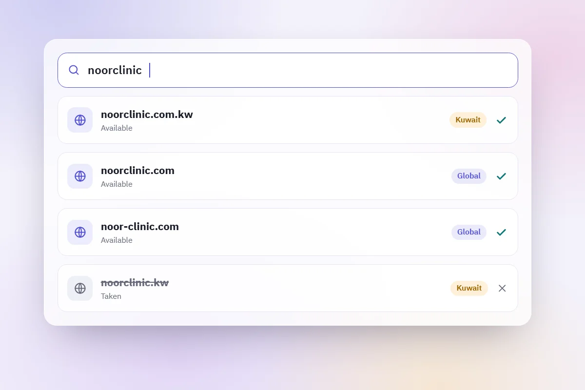Screen dimensions: 585x390
Task: Click the checkmark on noorclinic.com row
Action: [x=501, y=176]
